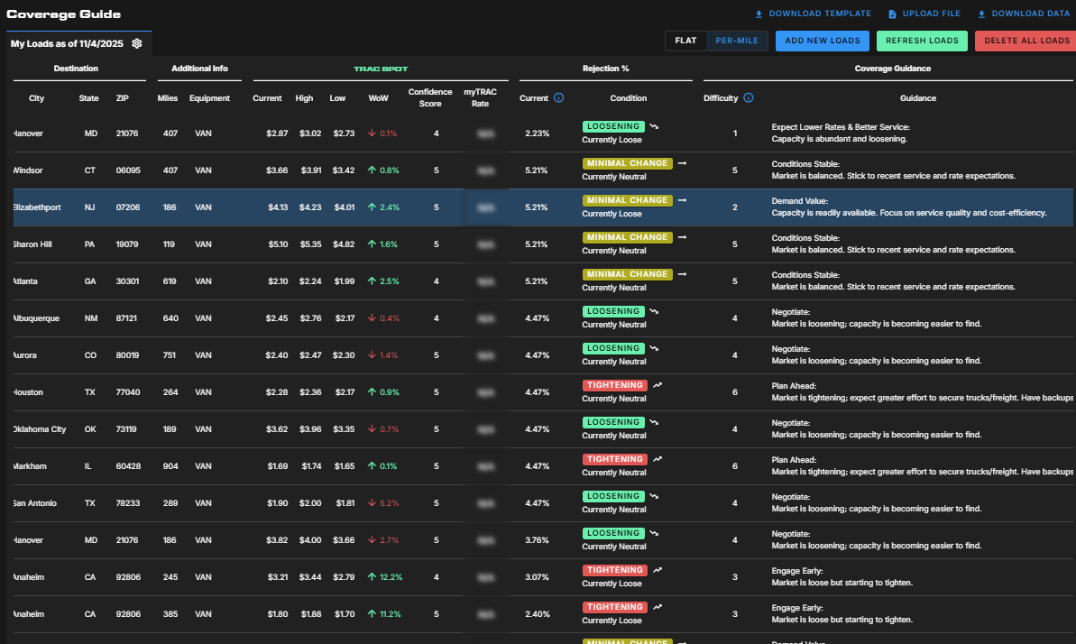Open info tooltip next to Difficulty header
The height and width of the screenshot is (644, 1076).
[x=750, y=97]
